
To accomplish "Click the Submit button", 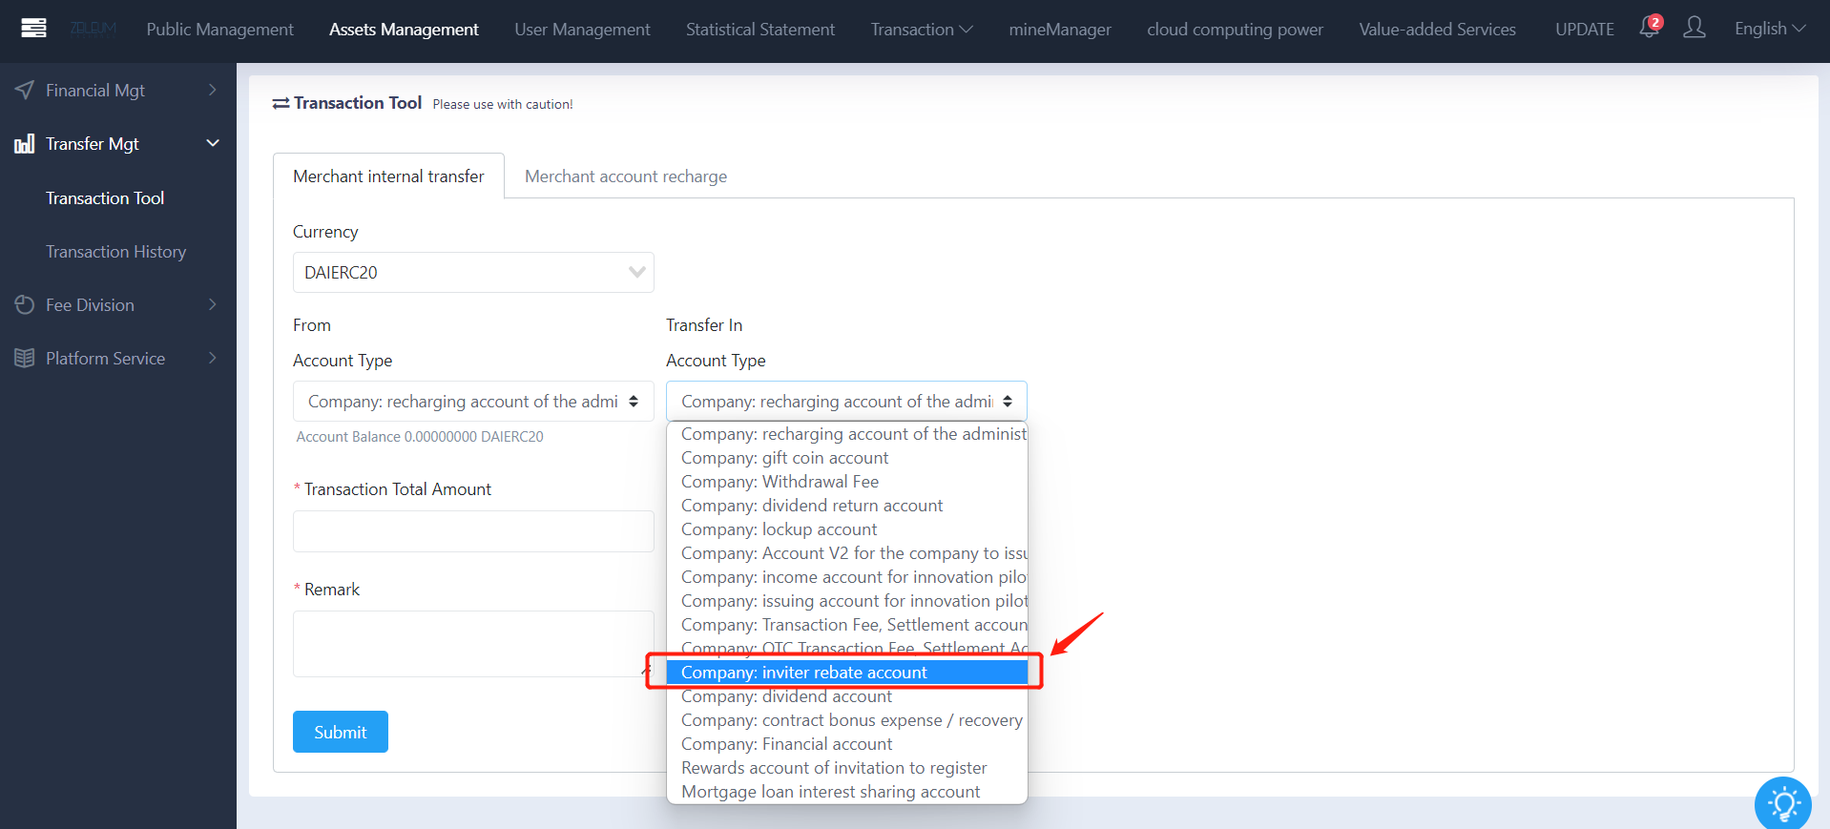I will (341, 732).
